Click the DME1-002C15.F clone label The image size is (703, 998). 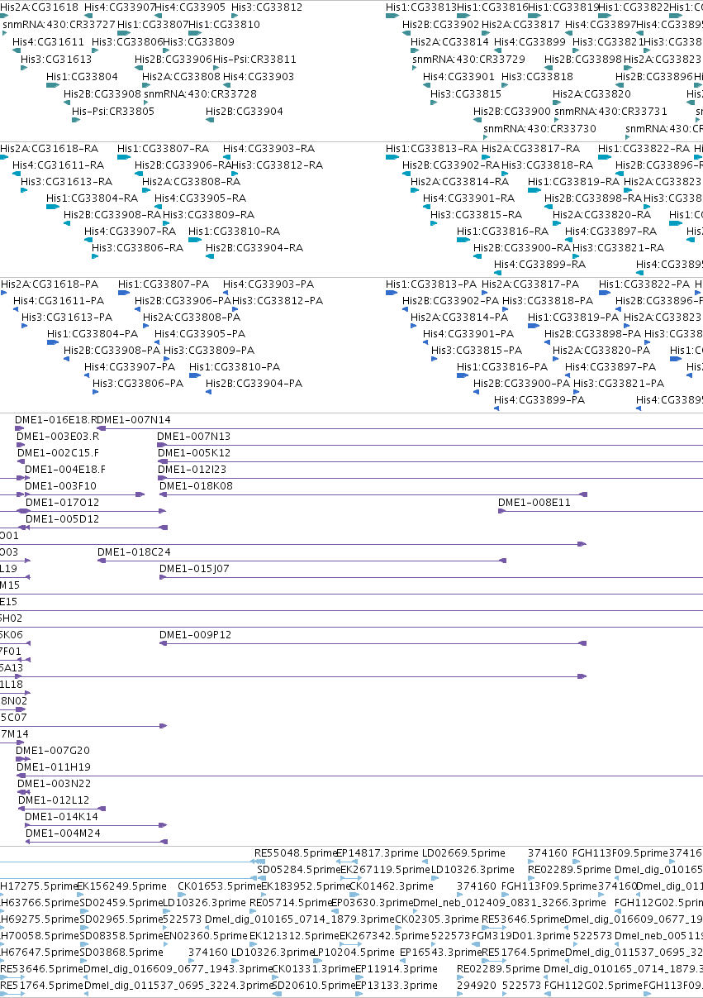pyautogui.click(x=58, y=453)
